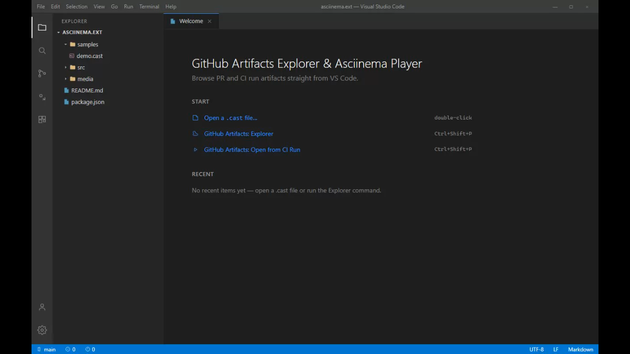Open the Run and Debug icon
The height and width of the screenshot is (354, 630).
pyautogui.click(x=42, y=97)
